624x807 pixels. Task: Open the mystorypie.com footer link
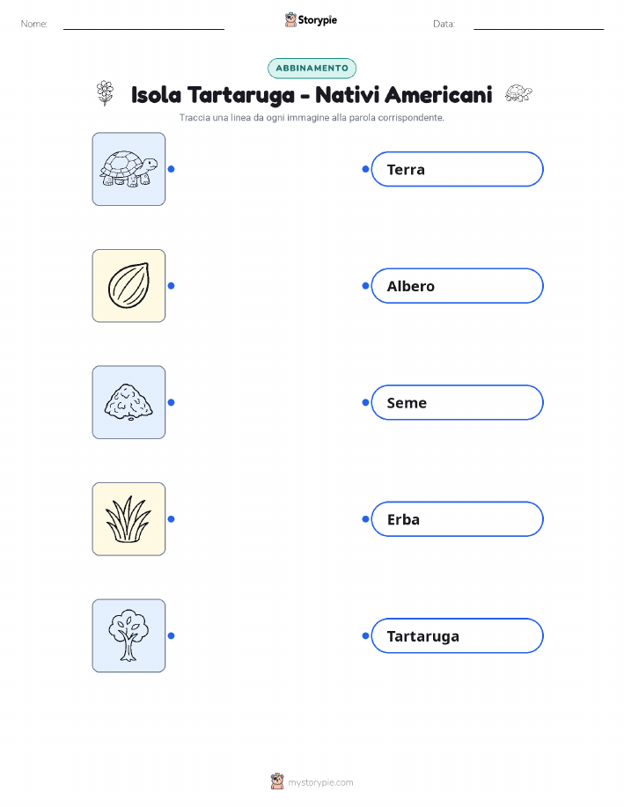click(x=320, y=782)
